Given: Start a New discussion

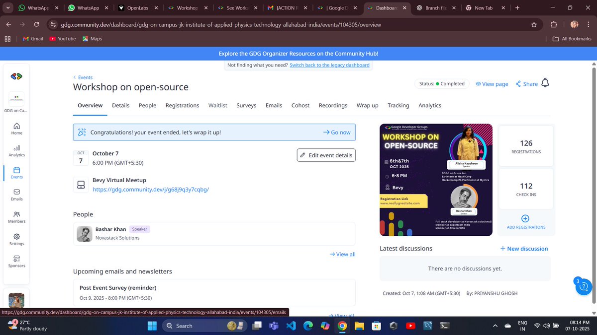Looking at the screenshot, I should coord(524,248).
